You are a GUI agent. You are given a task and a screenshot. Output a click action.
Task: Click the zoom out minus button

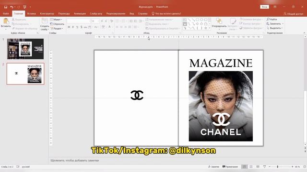[x=270, y=167]
